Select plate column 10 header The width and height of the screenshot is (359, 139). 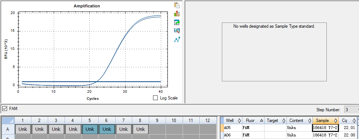point(174,120)
